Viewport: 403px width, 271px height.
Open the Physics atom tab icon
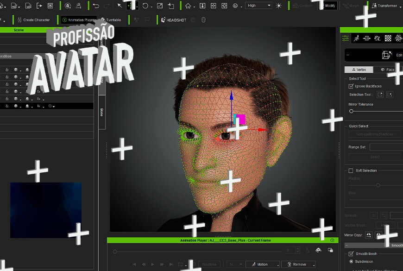398,38
